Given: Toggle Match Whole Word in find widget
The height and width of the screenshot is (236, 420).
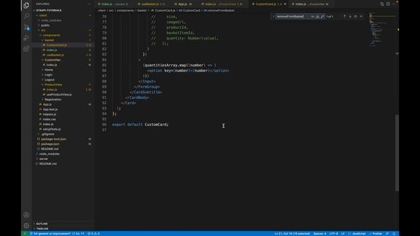Looking at the screenshot, I should 317,16.
